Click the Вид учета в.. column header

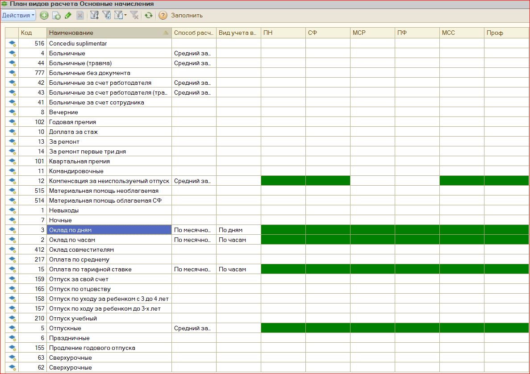click(238, 33)
